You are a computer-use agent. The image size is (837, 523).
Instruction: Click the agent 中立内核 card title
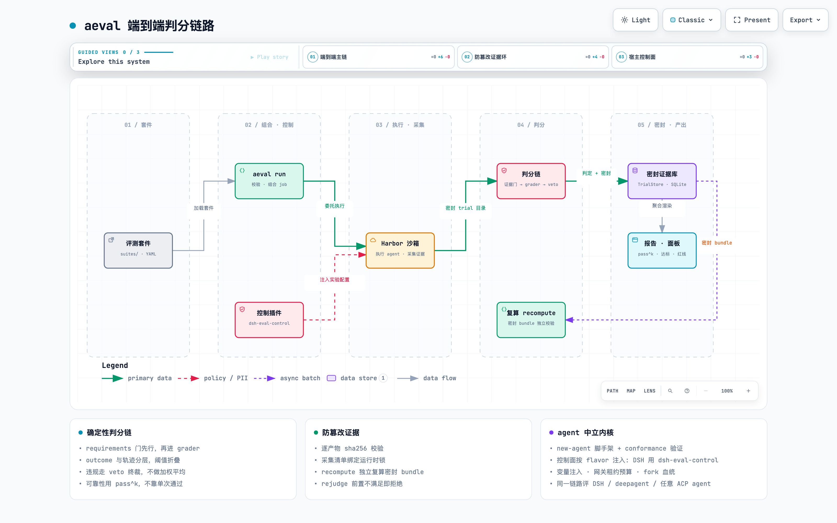[586, 433]
